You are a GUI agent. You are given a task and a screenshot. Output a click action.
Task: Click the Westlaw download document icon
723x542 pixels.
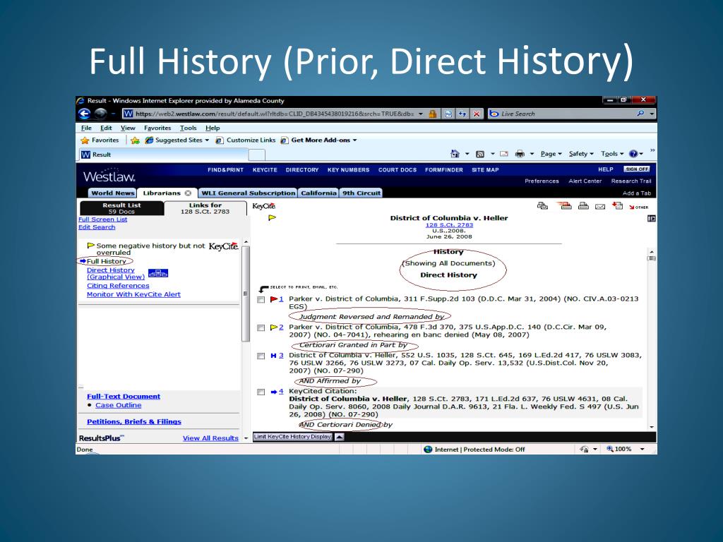(x=617, y=205)
